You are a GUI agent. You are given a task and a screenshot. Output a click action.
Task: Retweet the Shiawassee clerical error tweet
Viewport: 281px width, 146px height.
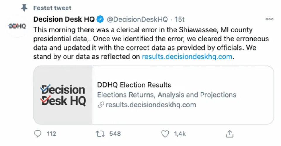(100, 134)
